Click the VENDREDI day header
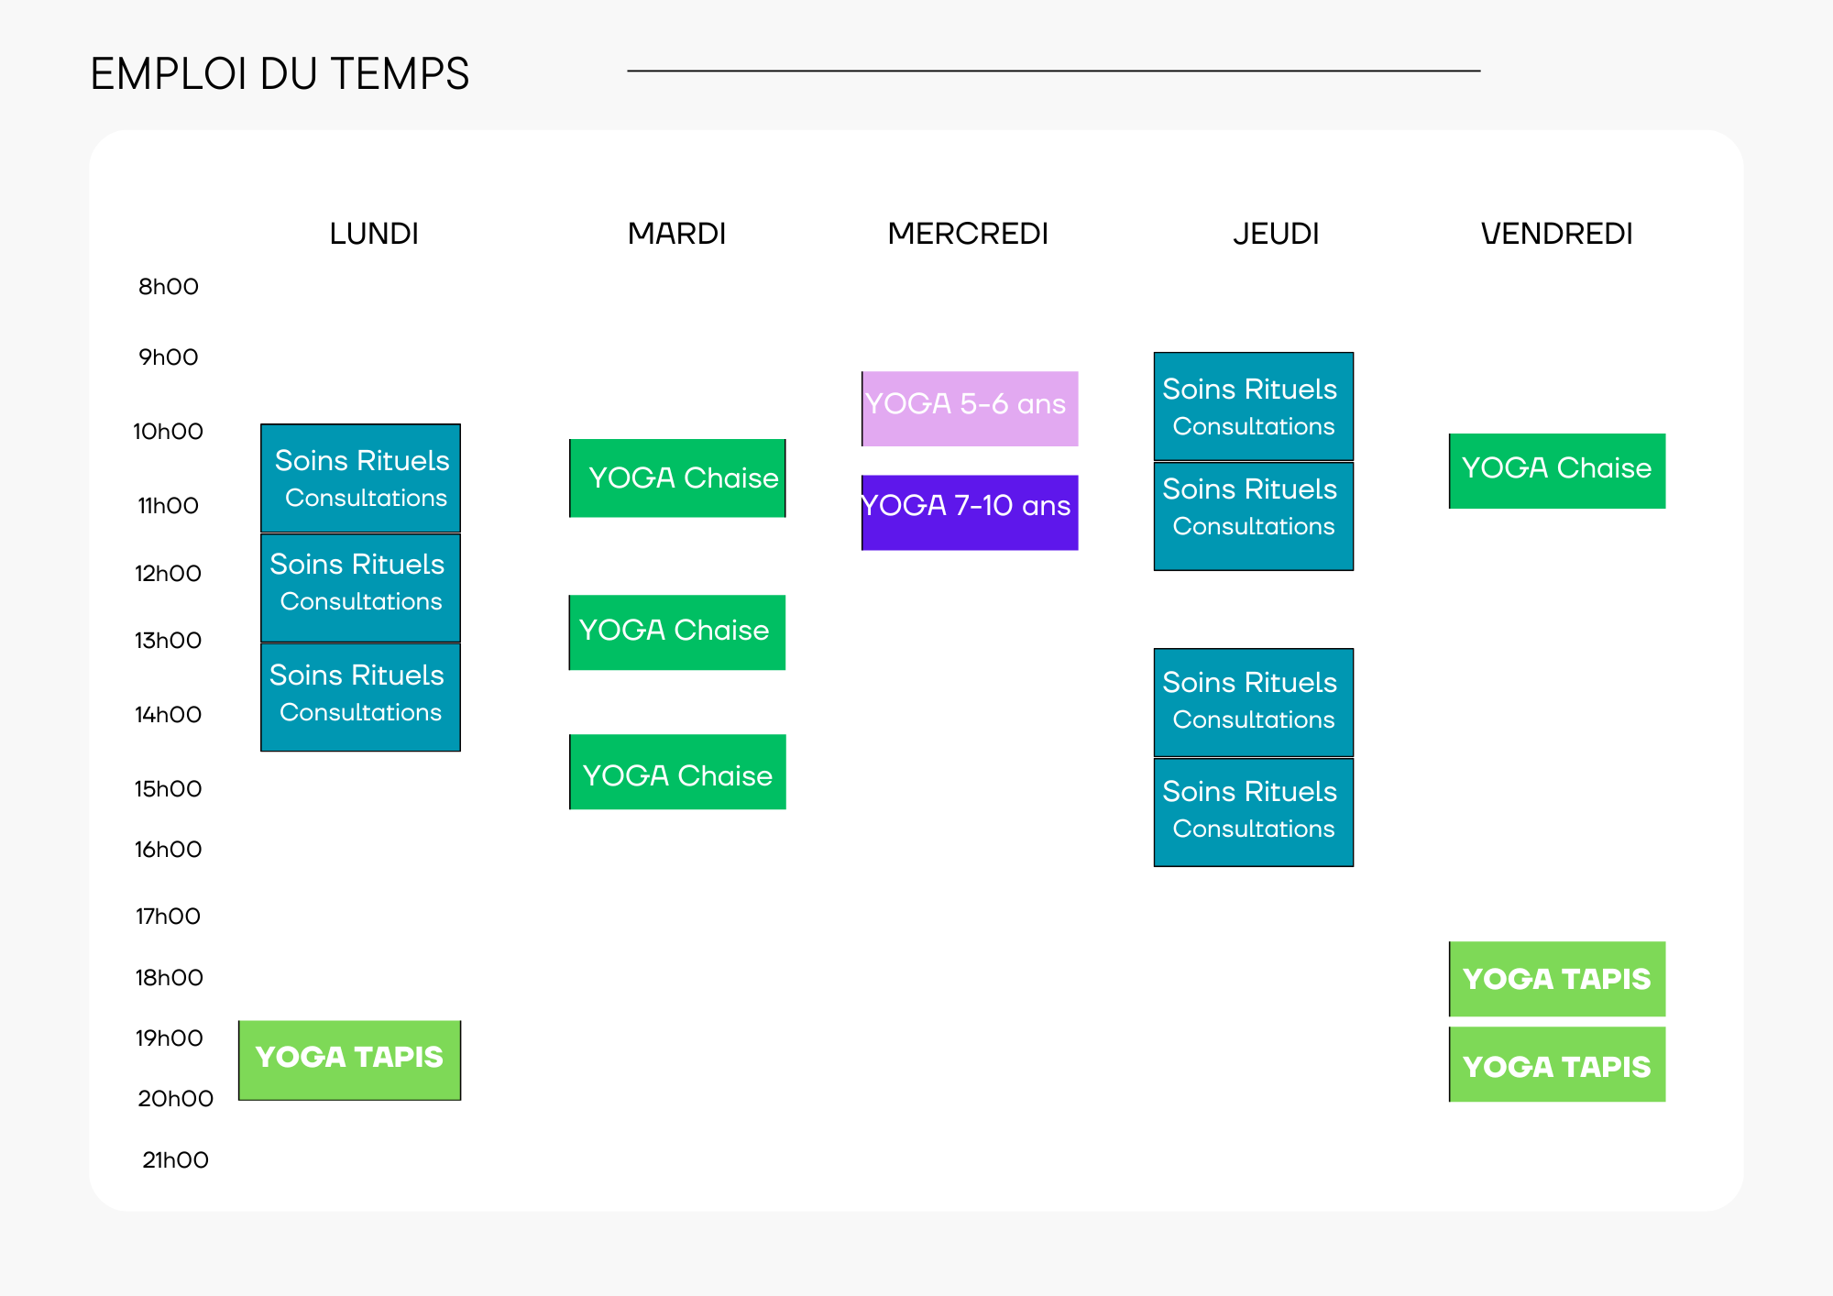Screen dimensions: 1833x1296 [x=1556, y=234]
